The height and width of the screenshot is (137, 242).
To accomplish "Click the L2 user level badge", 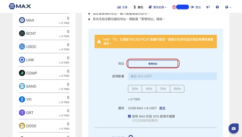I will click(x=174, y=7).
